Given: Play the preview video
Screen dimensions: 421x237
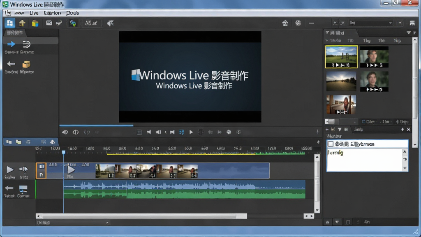Looking at the screenshot, I should tap(191, 132).
